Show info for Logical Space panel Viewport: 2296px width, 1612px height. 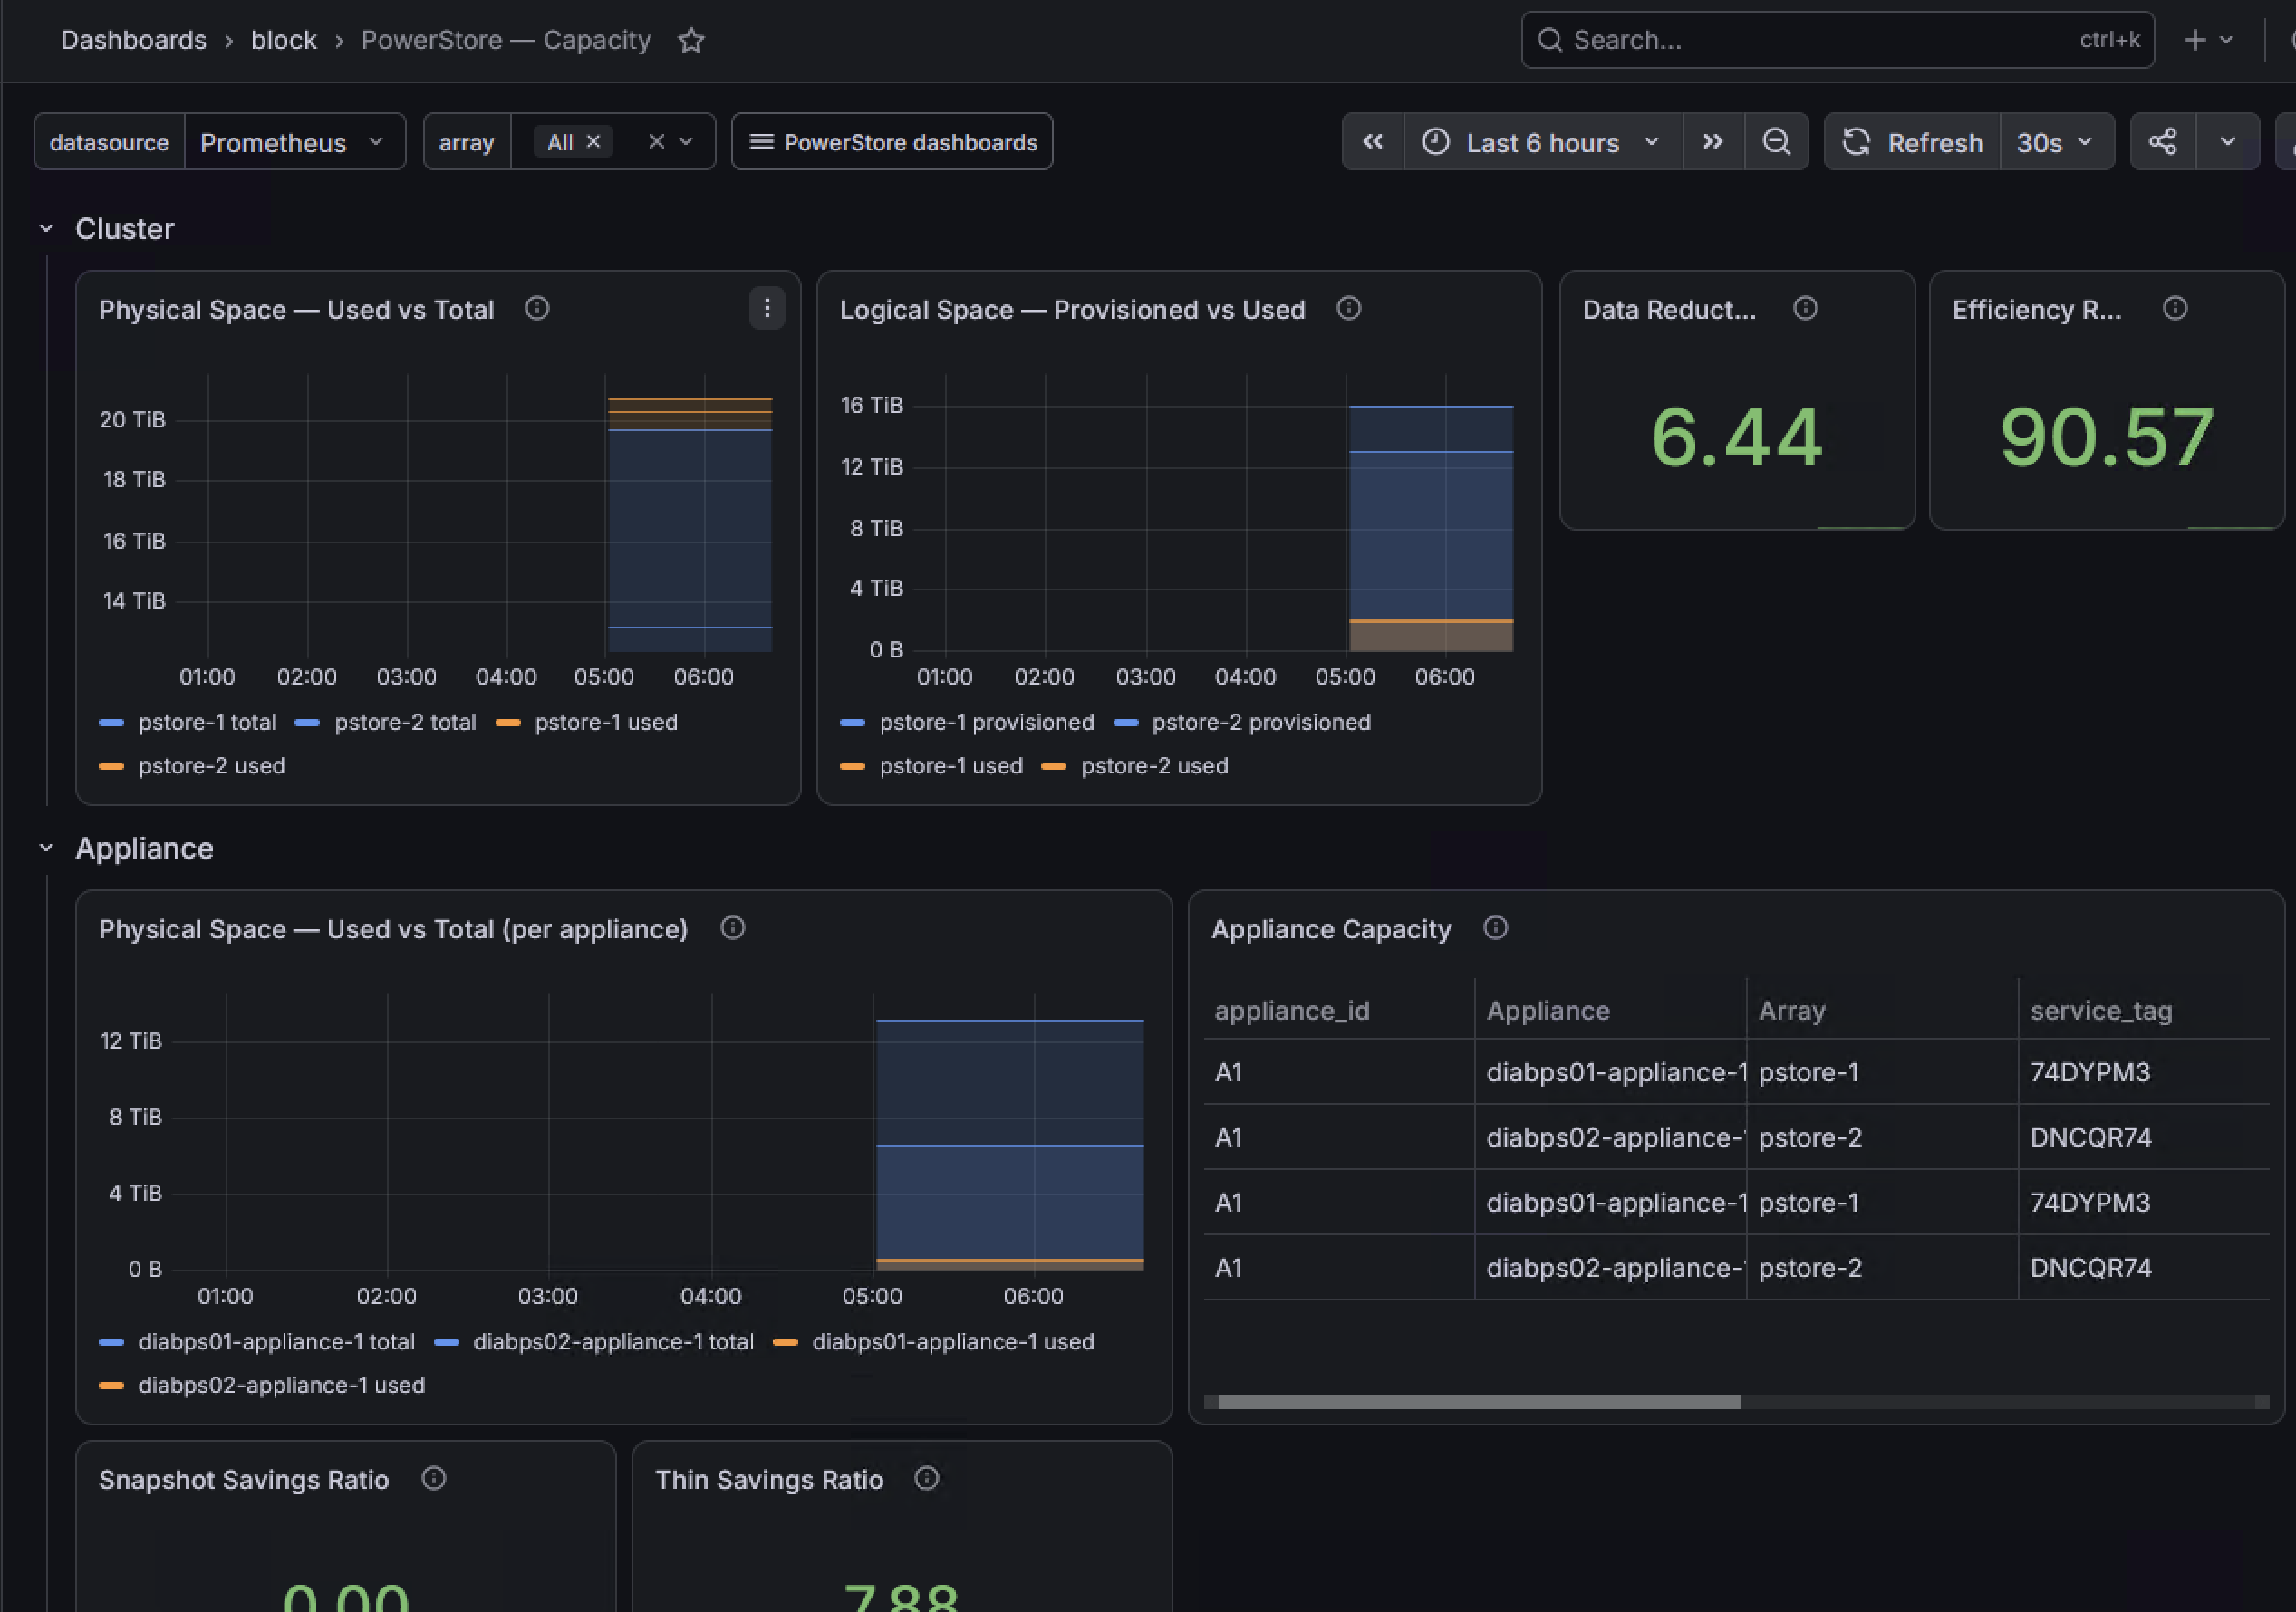tap(1348, 309)
